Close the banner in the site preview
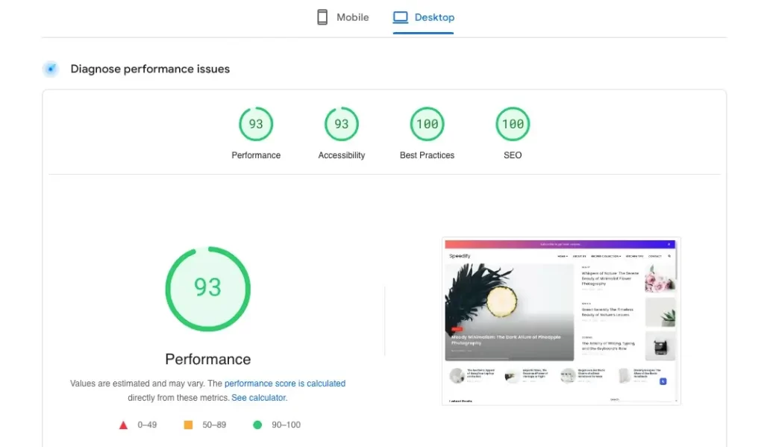The image size is (764, 447). (669, 244)
